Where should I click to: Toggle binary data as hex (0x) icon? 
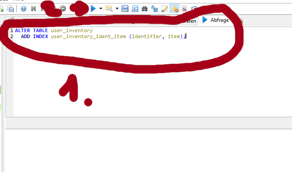(x=184, y=9)
